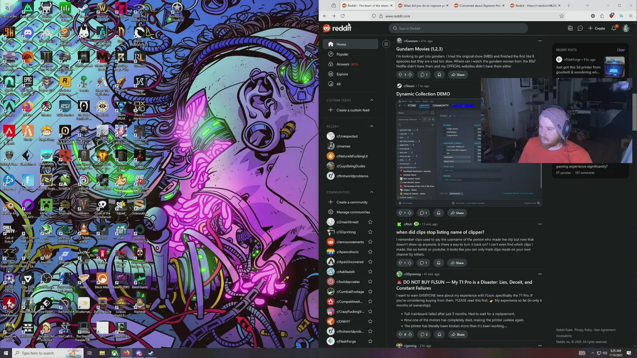Open the Firefox application menu (hamburger)
Screen dimensions: 637x358
coord(631,16)
